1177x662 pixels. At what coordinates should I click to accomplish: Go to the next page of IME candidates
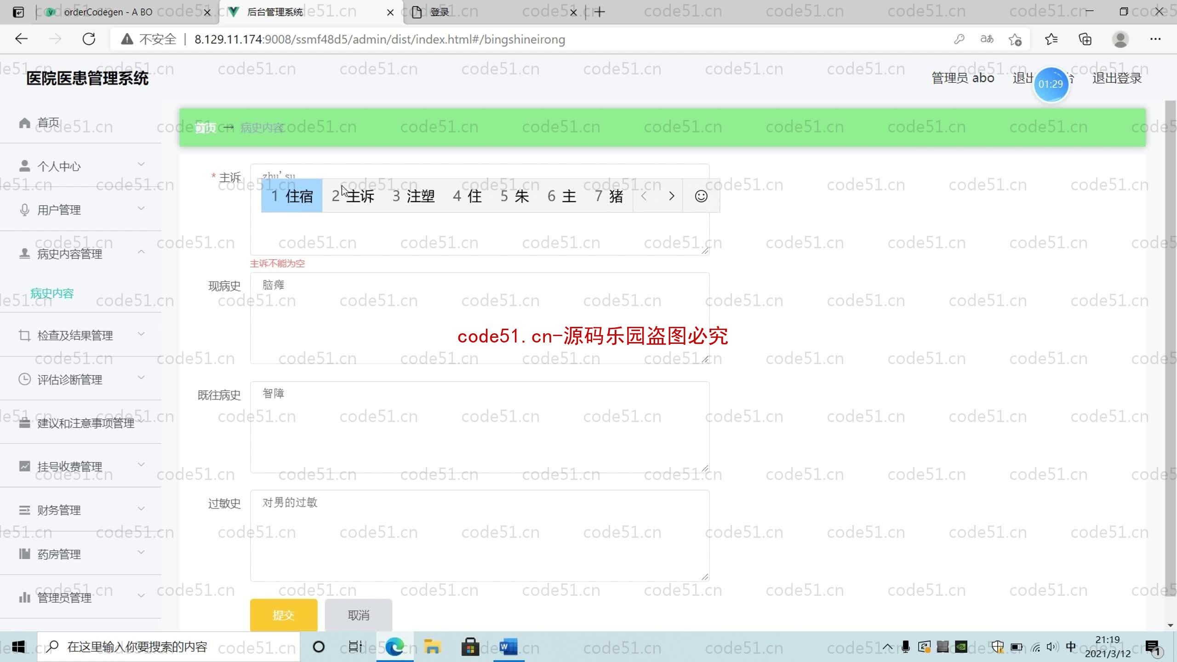point(671,196)
